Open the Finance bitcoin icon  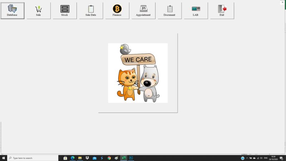click(x=117, y=11)
